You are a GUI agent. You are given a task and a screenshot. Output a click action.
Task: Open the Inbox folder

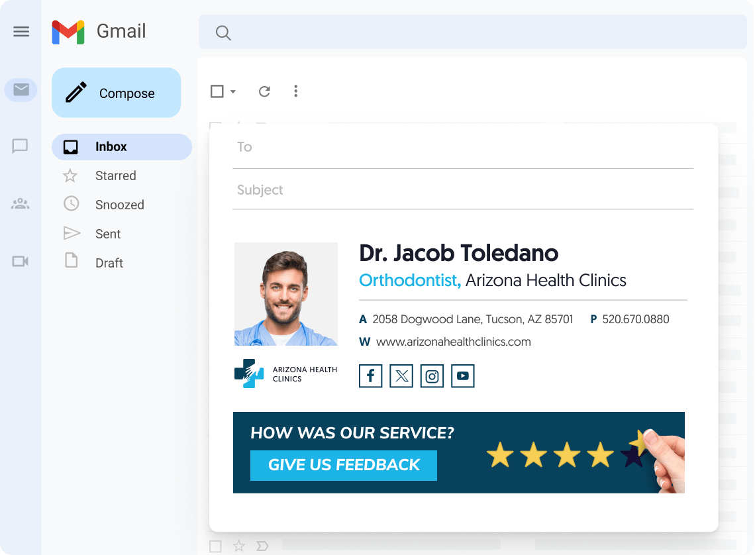click(122, 147)
